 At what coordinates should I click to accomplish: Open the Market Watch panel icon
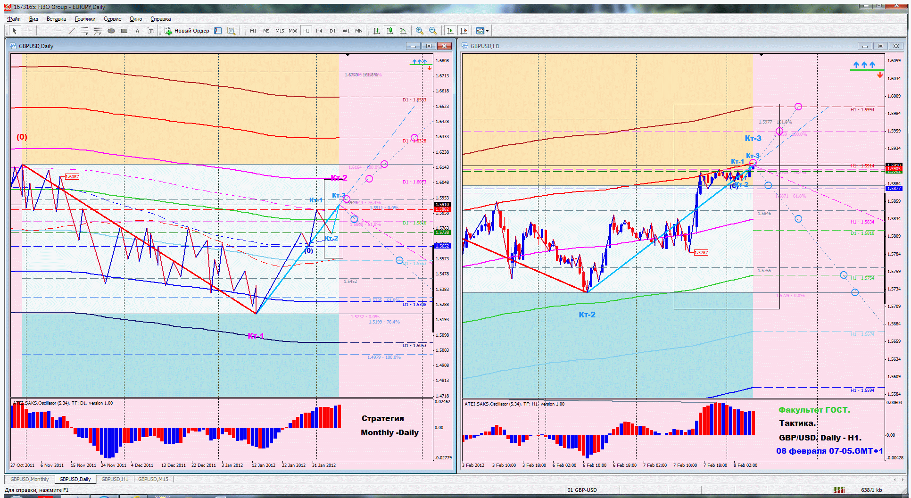click(x=218, y=31)
